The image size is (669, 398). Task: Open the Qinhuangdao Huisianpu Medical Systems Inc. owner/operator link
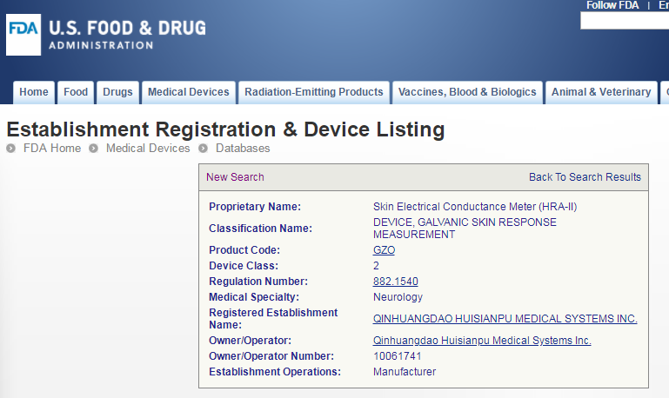point(482,341)
